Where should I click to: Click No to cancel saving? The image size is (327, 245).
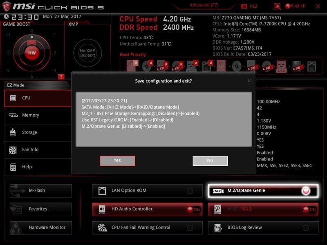click(x=210, y=160)
